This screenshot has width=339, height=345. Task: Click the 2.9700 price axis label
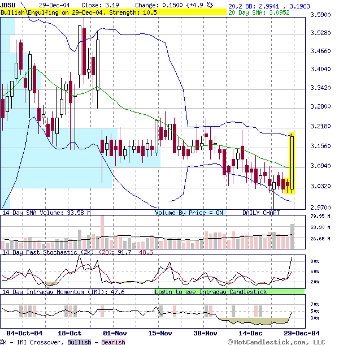(320, 208)
